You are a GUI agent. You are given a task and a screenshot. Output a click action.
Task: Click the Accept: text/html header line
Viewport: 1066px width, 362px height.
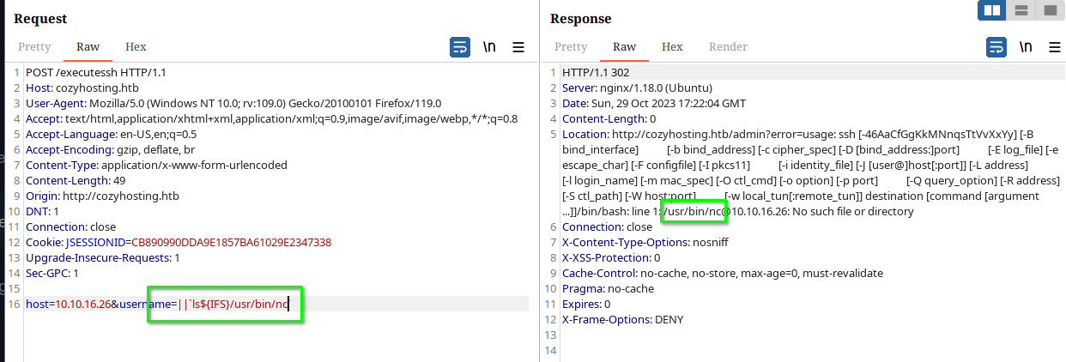(x=271, y=118)
